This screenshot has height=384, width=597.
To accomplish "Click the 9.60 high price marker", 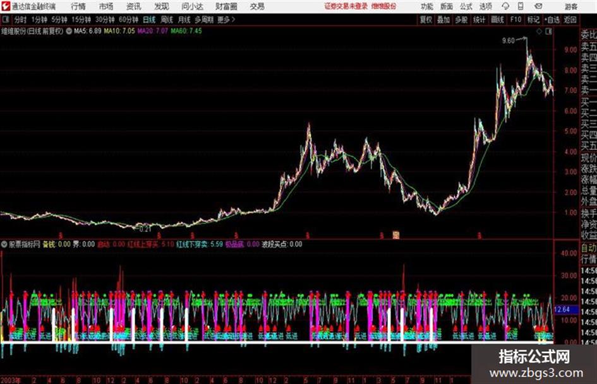I will coord(508,41).
